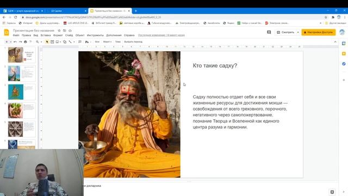Open the Calendar side panel icon
The width and height of the screenshot is (348, 196).
pos(344,44)
